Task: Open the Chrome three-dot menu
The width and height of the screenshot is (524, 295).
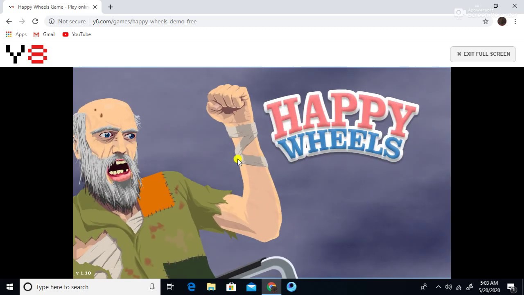Action: click(515, 21)
